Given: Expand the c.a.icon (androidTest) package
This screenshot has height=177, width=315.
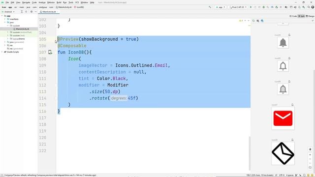Looking at the screenshot, I should click(x=8, y=32).
